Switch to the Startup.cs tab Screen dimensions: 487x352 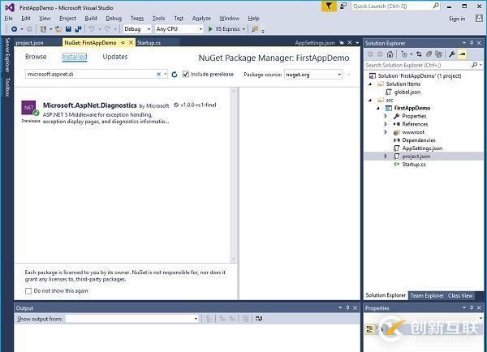click(149, 43)
